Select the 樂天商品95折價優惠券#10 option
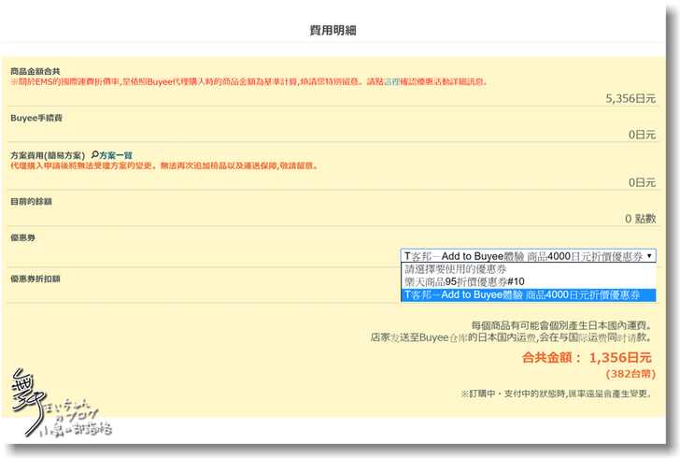The image size is (680, 458). (x=464, y=281)
